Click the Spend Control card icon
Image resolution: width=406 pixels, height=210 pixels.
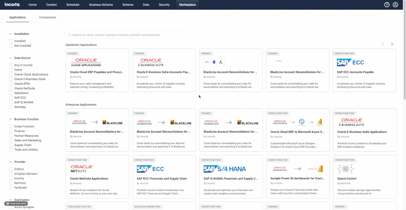[x=343, y=169]
